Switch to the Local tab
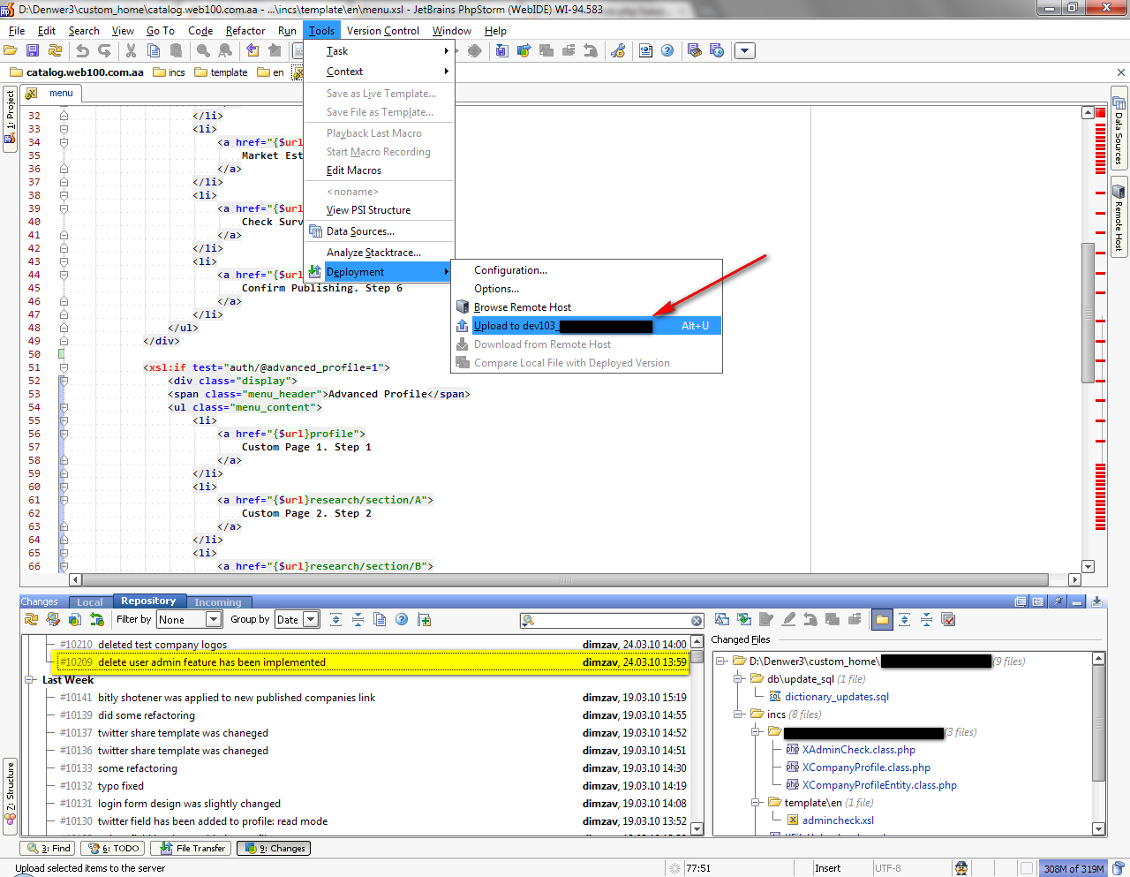1130x877 pixels. (89, 602)
